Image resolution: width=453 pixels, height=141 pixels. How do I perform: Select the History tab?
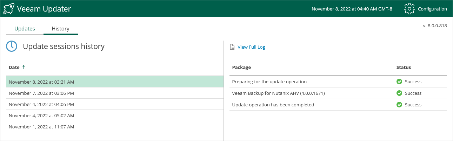point(60,29)
